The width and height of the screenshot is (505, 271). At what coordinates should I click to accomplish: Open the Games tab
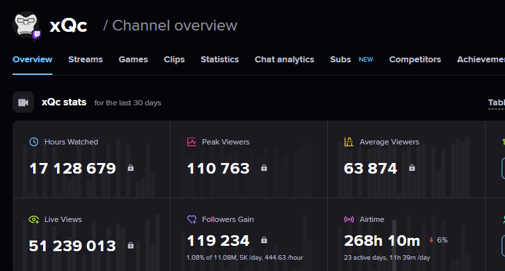pos(133,60)
